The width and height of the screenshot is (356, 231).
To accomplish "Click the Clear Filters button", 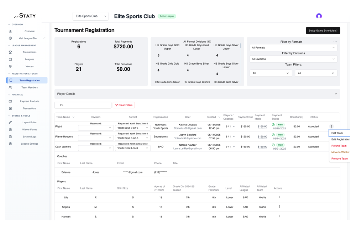I will pyautogui.click(x=124, y=105).
